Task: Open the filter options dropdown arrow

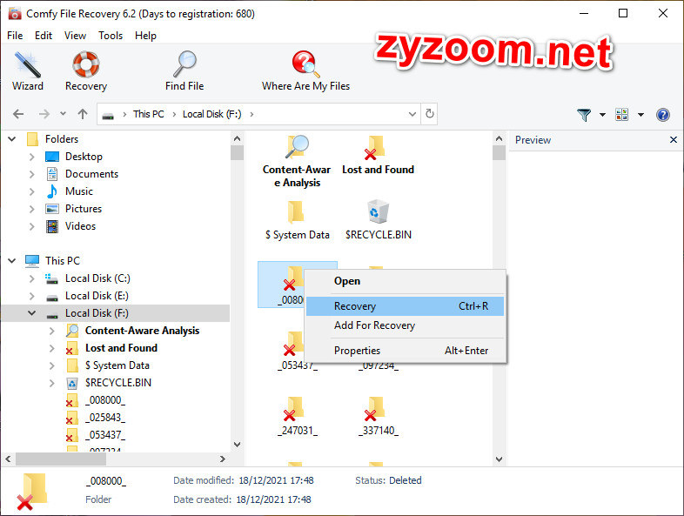Action: click(x=602, y=115)
